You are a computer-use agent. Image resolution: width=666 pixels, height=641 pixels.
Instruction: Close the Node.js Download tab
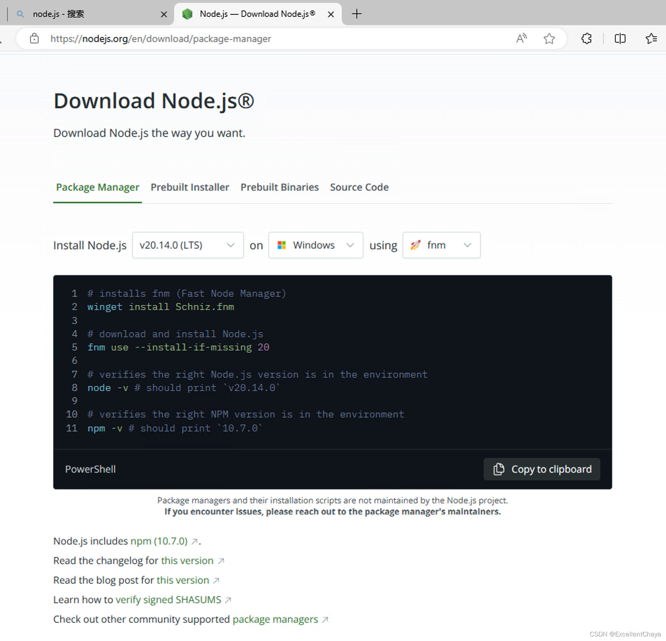pyautogui.click(x=331, y=14)
